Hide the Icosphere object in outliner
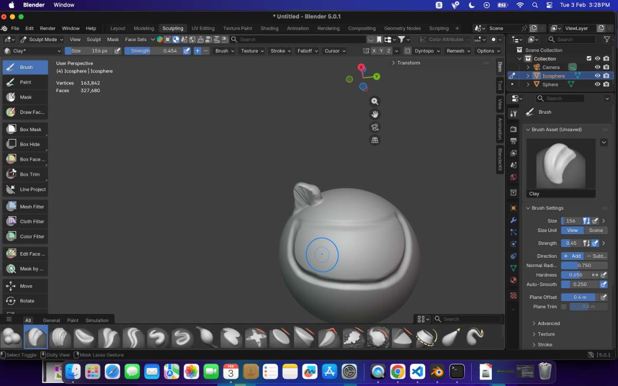Viewport: 618px width, 386px height. [x=597, y=76]
